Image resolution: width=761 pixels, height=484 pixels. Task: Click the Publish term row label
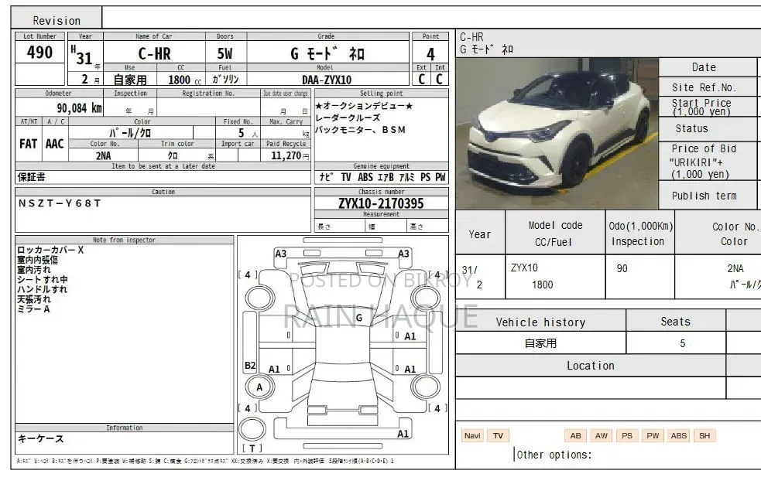[x=704, y=196]
